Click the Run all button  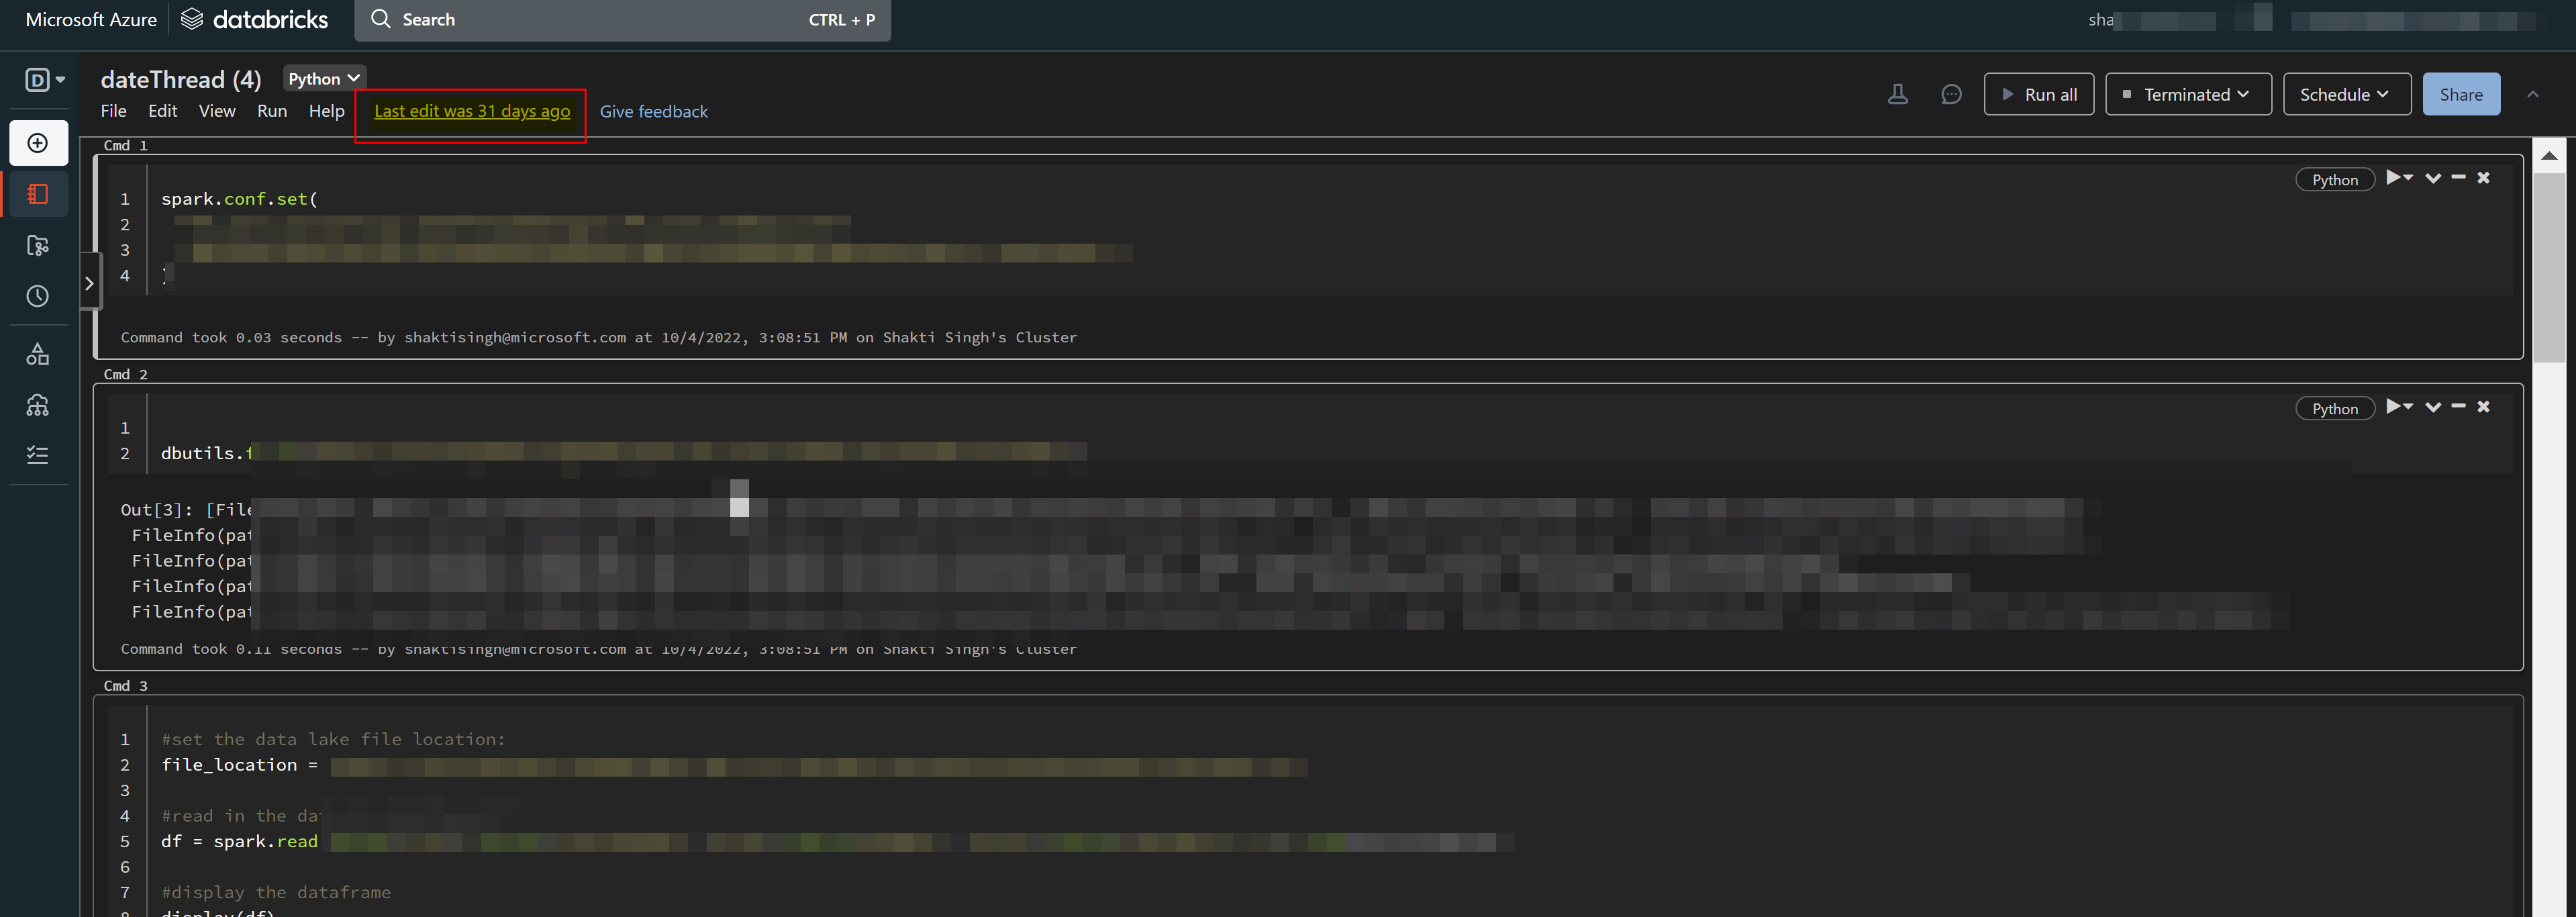click(x=2038, y=94)
